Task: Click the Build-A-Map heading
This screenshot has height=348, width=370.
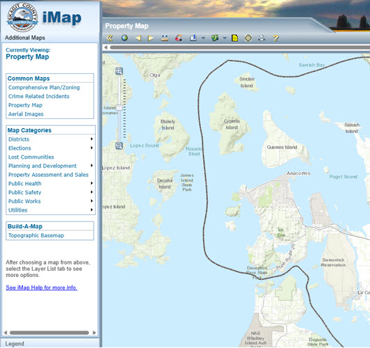Action: [x=25, y=226]
